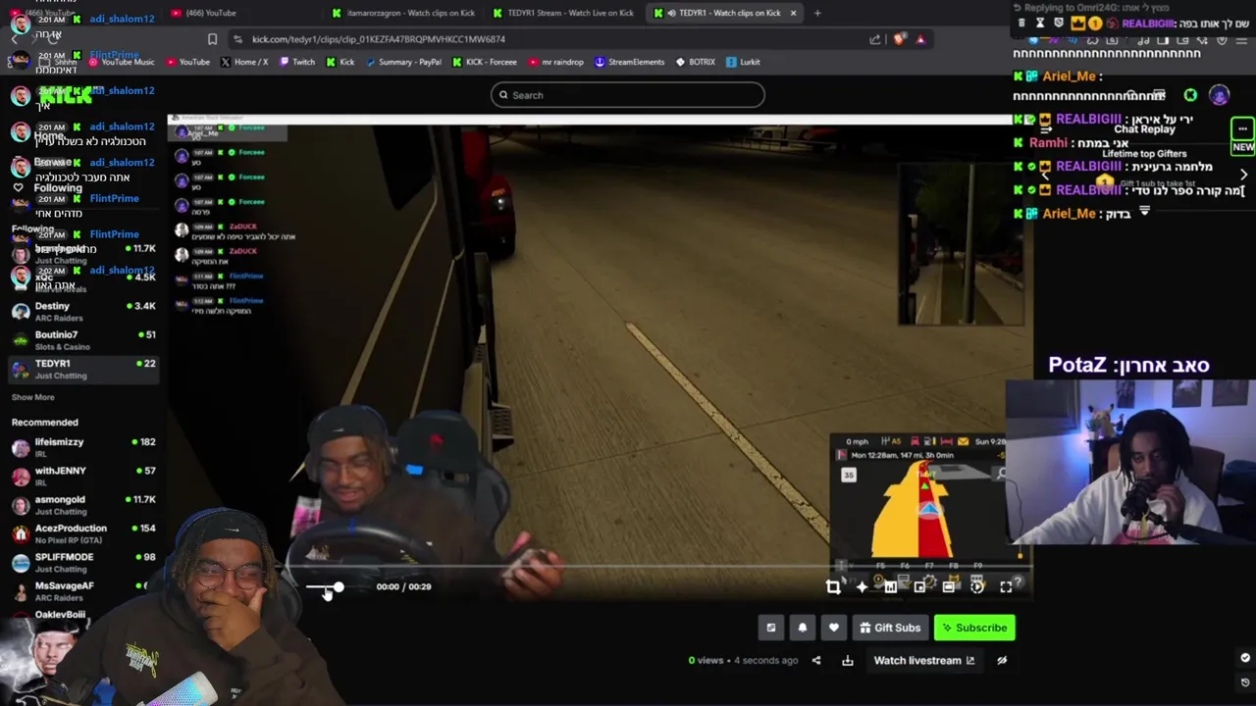Click the Recommended section heading
1256x706 pixels.
(44, 423)
